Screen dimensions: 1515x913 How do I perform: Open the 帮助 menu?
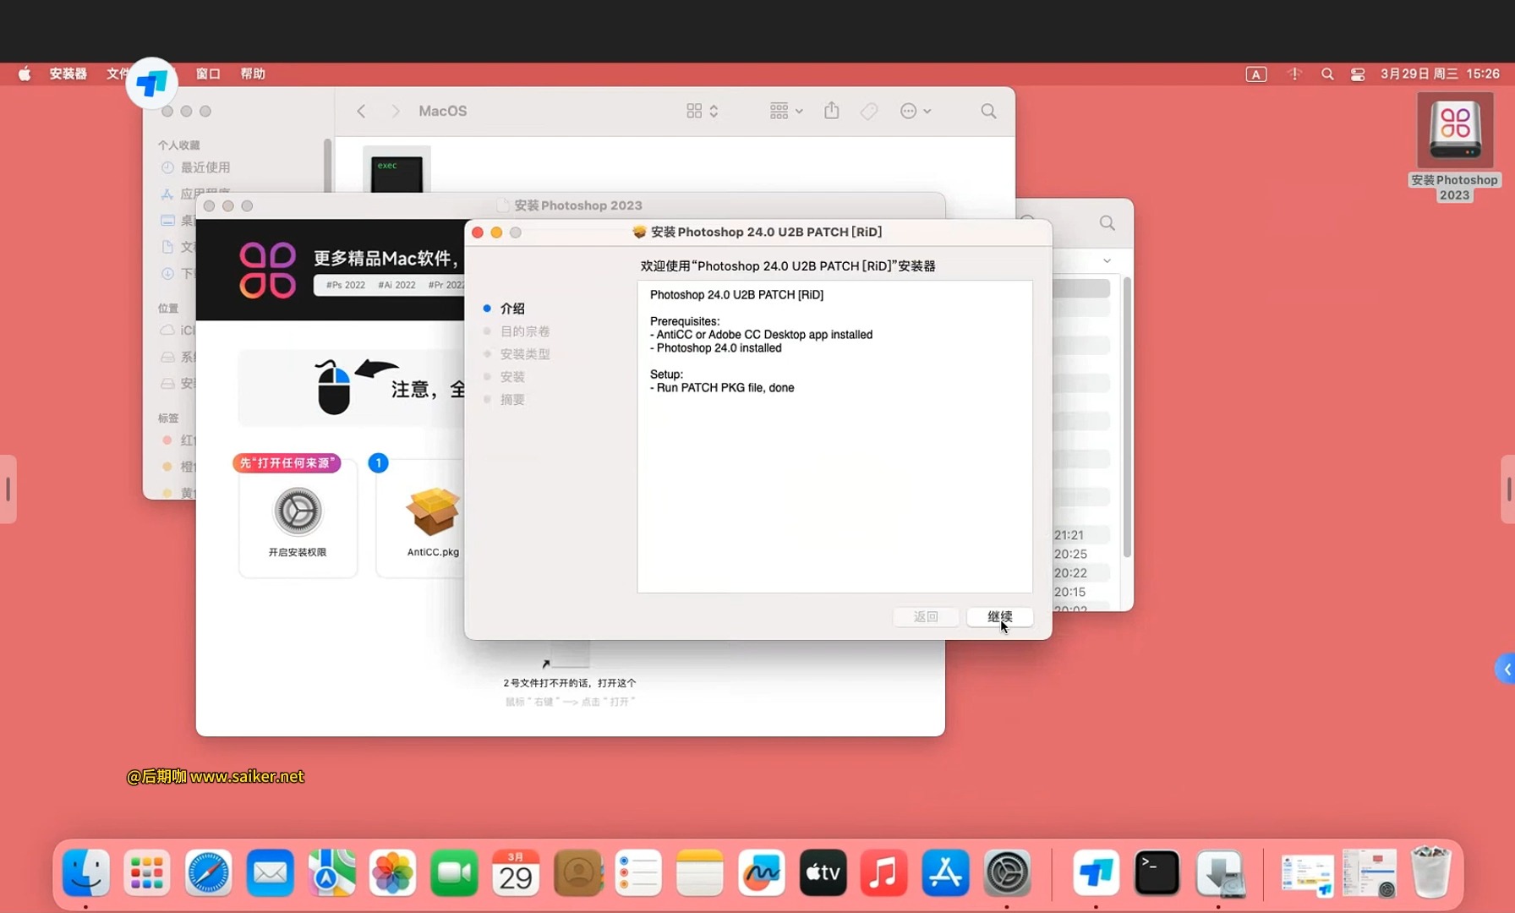pyautogui.click(x=253, y=74)
